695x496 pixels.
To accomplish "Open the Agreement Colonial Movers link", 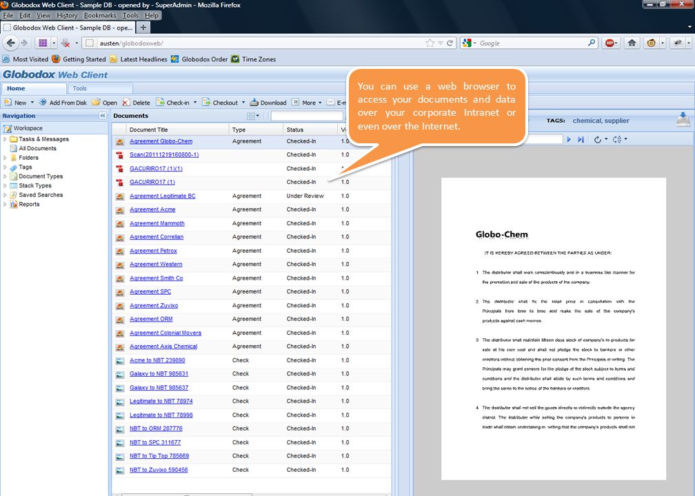I will (x=165, y=333).
